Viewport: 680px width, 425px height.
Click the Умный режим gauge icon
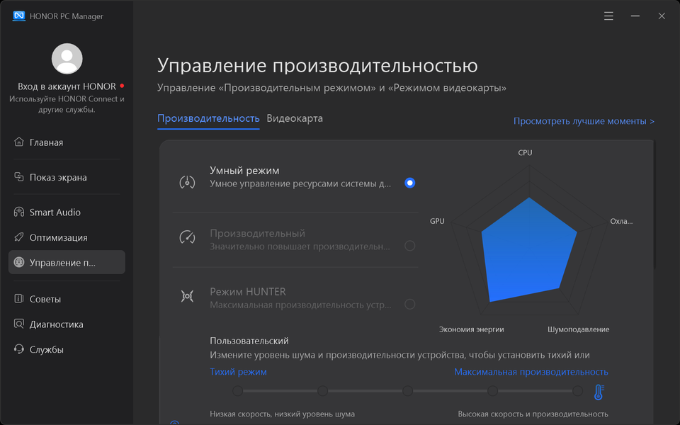pyautogui.click(x=187, y=182)
